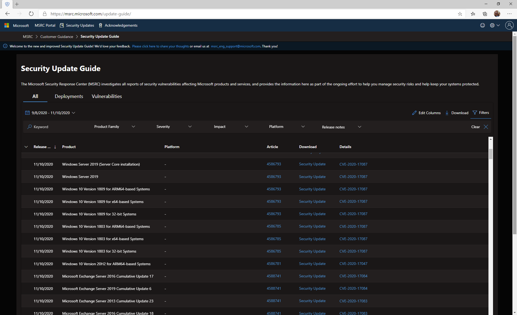Toggle sort arrow on Release date column
The width and height of the screenshot is (517, 315).
tap(55, 147)
